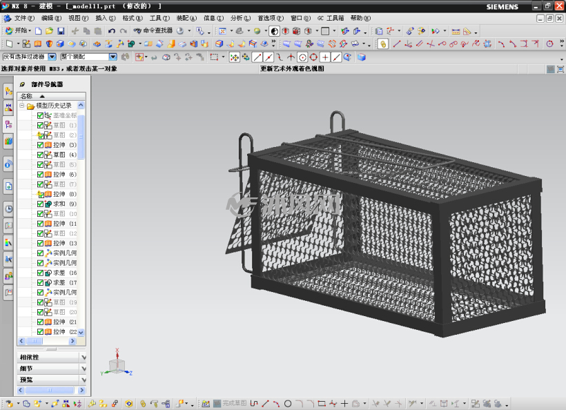Uncheck the 草图 (4) feature checkbox
This screenshot has width=566, height=410.
pyautogui.click(x=41, y=155)
